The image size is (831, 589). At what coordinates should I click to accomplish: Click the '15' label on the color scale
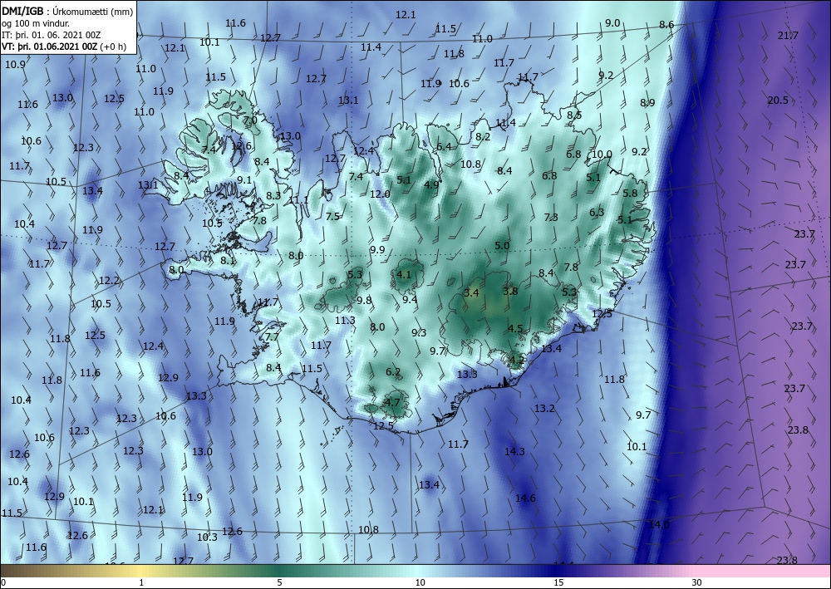click(x=558, y=582)
